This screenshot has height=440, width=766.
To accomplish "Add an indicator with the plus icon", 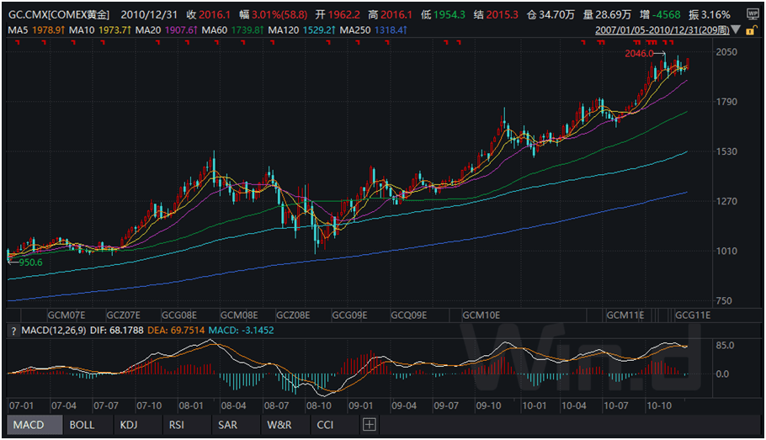I will [369, 425].
